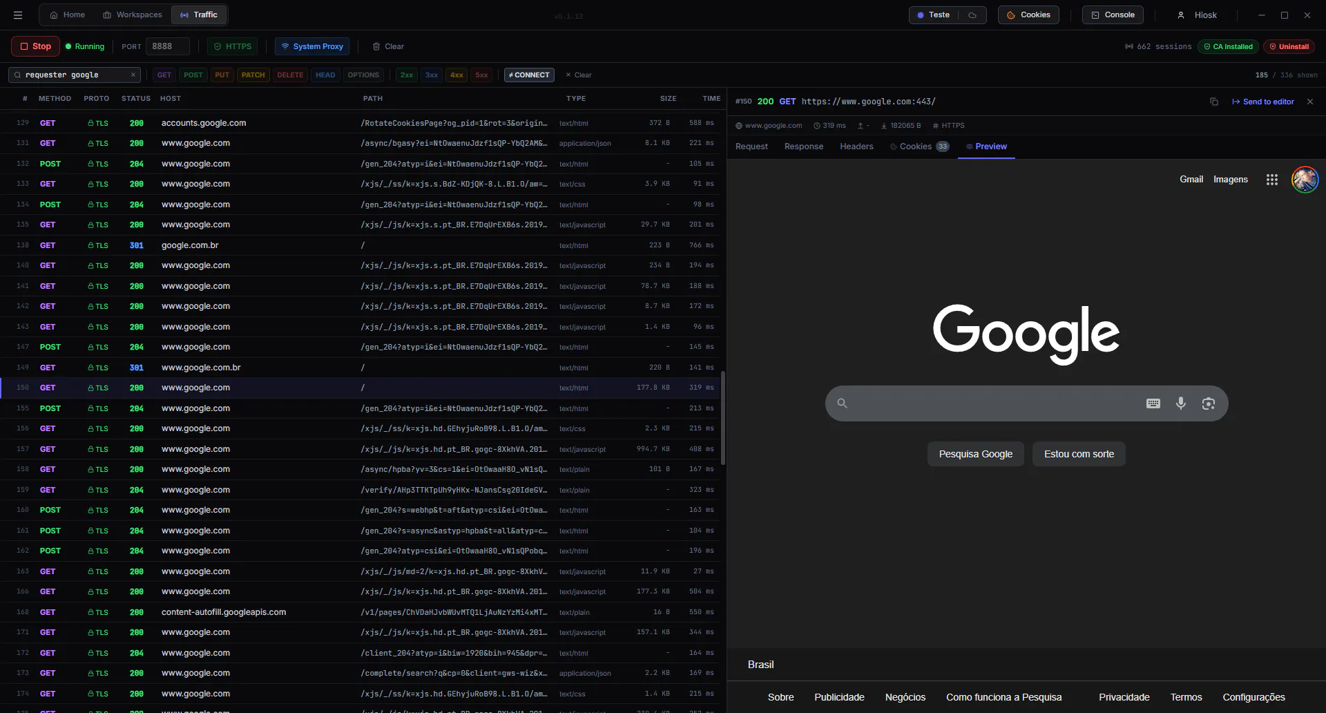
Task: Click the Google Lens image search icon
Action: click(1208, 403)
